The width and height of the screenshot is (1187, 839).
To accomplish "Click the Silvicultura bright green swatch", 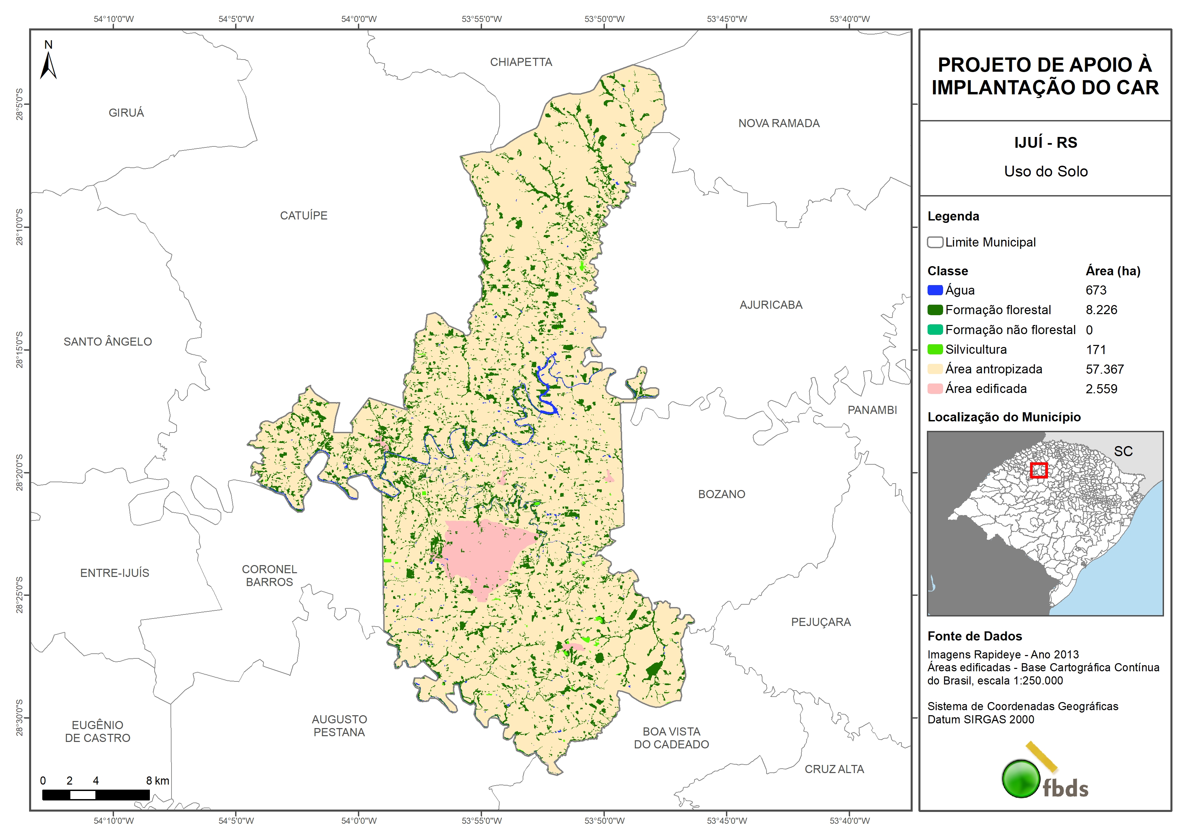I will pos(935,349).
